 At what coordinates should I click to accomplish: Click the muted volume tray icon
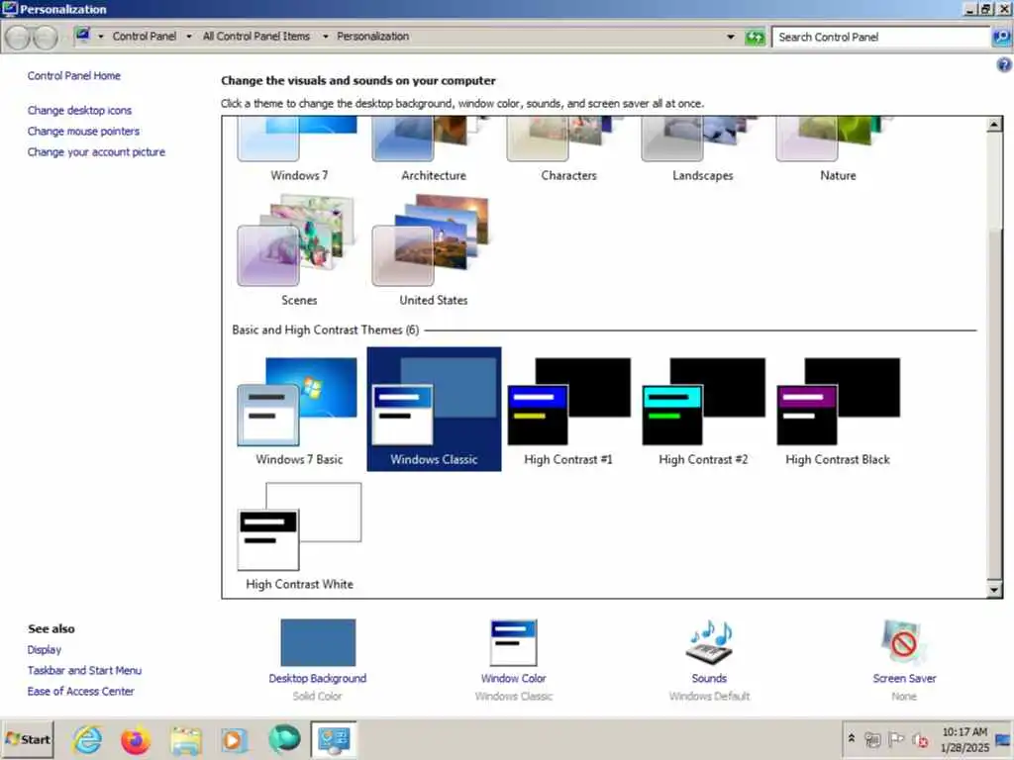click(920, 740)
